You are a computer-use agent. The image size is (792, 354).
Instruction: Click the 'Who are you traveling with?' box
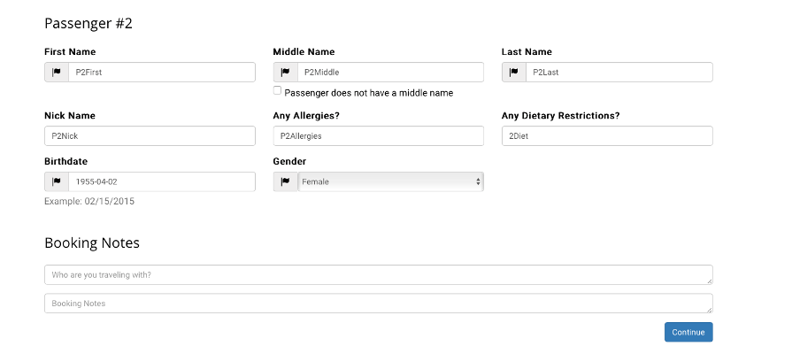(x=378, y=275)
